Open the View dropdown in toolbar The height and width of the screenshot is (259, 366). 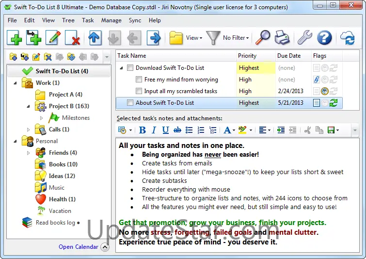pyautogui.click(x=194, y=38)
